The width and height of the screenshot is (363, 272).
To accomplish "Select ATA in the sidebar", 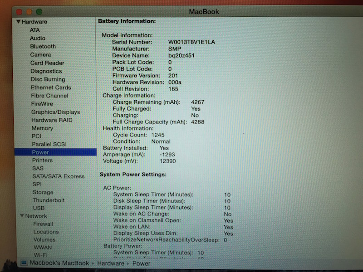I will click(35, 30).
